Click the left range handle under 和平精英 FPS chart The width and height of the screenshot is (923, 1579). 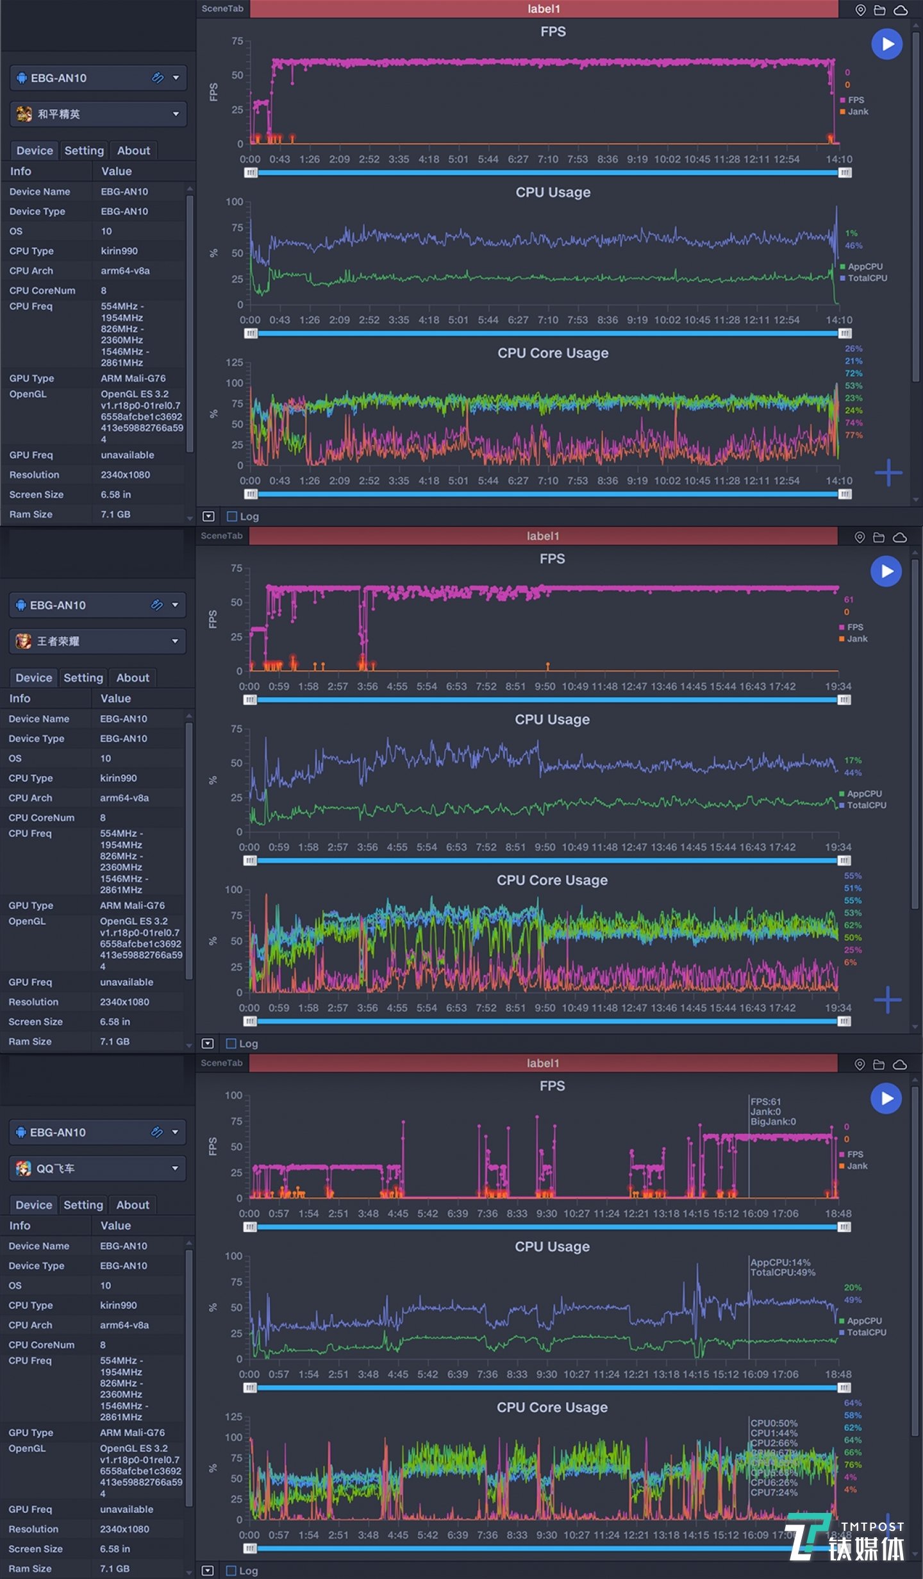[x=251, y=173]
